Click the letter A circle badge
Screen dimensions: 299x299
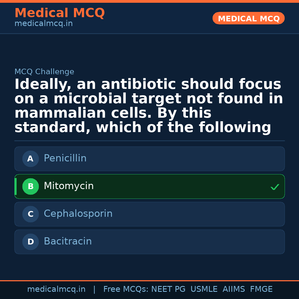pyautogui.click(x=30, y=159)
